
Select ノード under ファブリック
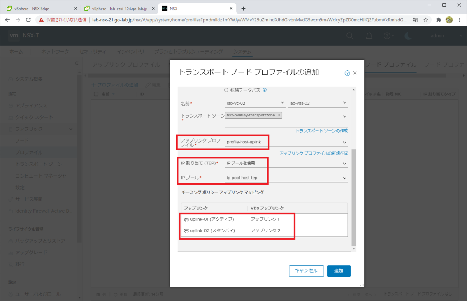point(22,141)
